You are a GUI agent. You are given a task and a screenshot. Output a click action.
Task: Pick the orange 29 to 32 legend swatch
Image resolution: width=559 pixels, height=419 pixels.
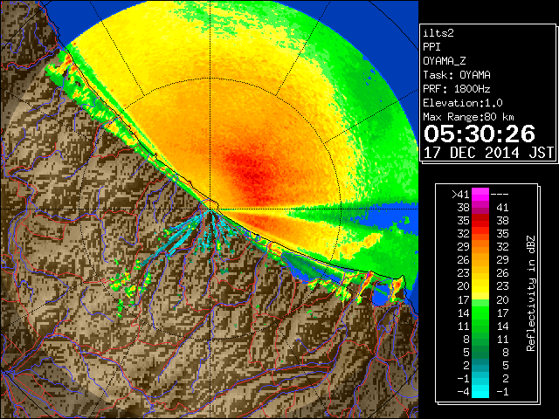480,247
